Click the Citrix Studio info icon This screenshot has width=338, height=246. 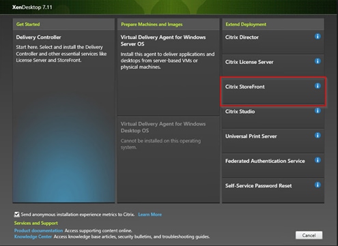click(x=318, y=110)
